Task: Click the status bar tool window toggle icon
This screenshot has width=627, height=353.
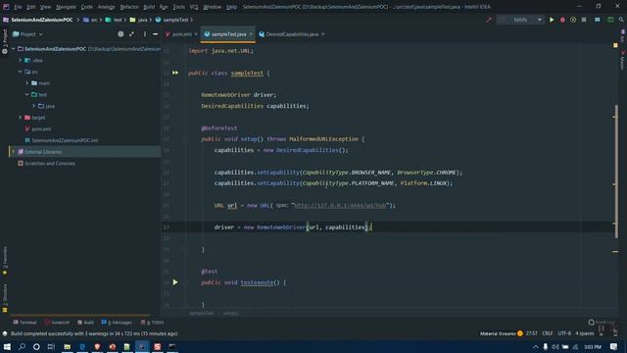Action: point(5,333)
